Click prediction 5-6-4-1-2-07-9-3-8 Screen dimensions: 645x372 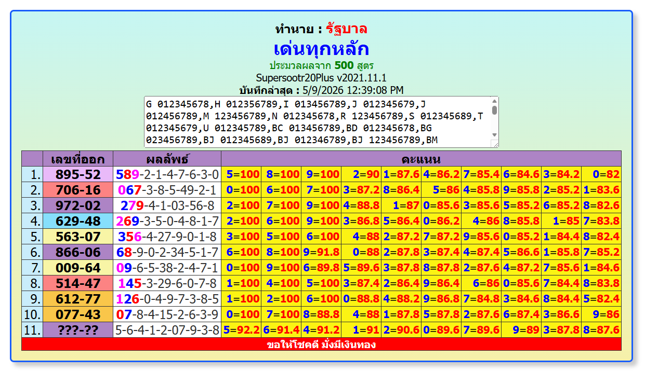[167, 330]
